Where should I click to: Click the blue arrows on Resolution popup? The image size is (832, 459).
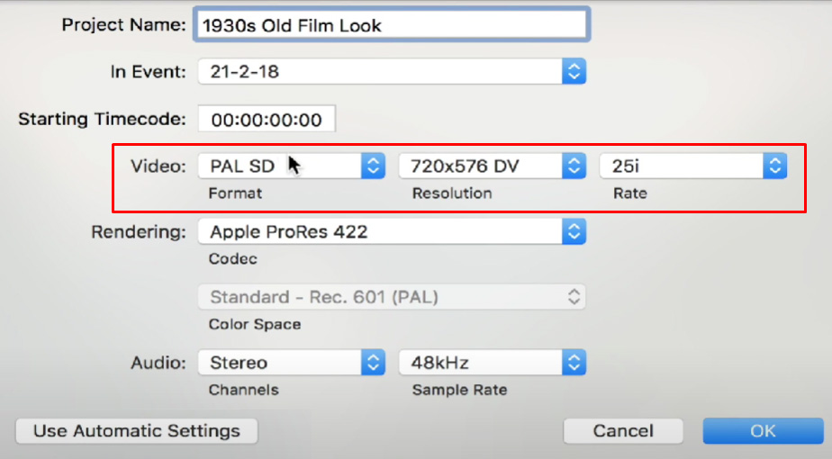click(574, 166)
